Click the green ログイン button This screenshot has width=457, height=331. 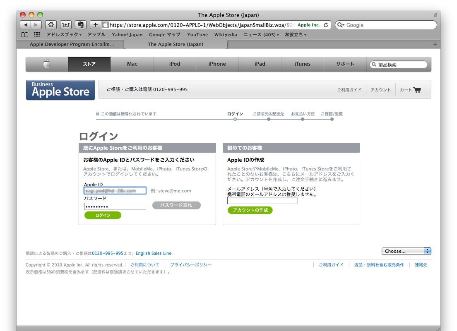click(x=103, y=215)
